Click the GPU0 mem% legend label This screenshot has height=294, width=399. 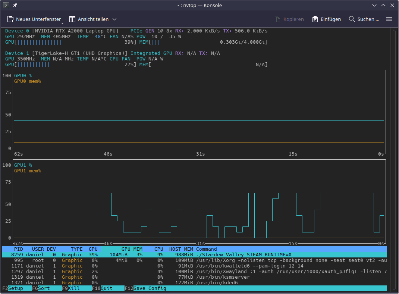click(x=28, y=81)
